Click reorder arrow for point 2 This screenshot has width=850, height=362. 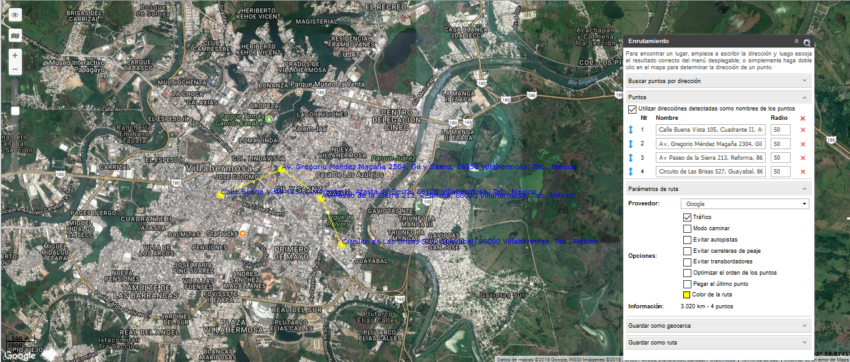pos(631,144)
